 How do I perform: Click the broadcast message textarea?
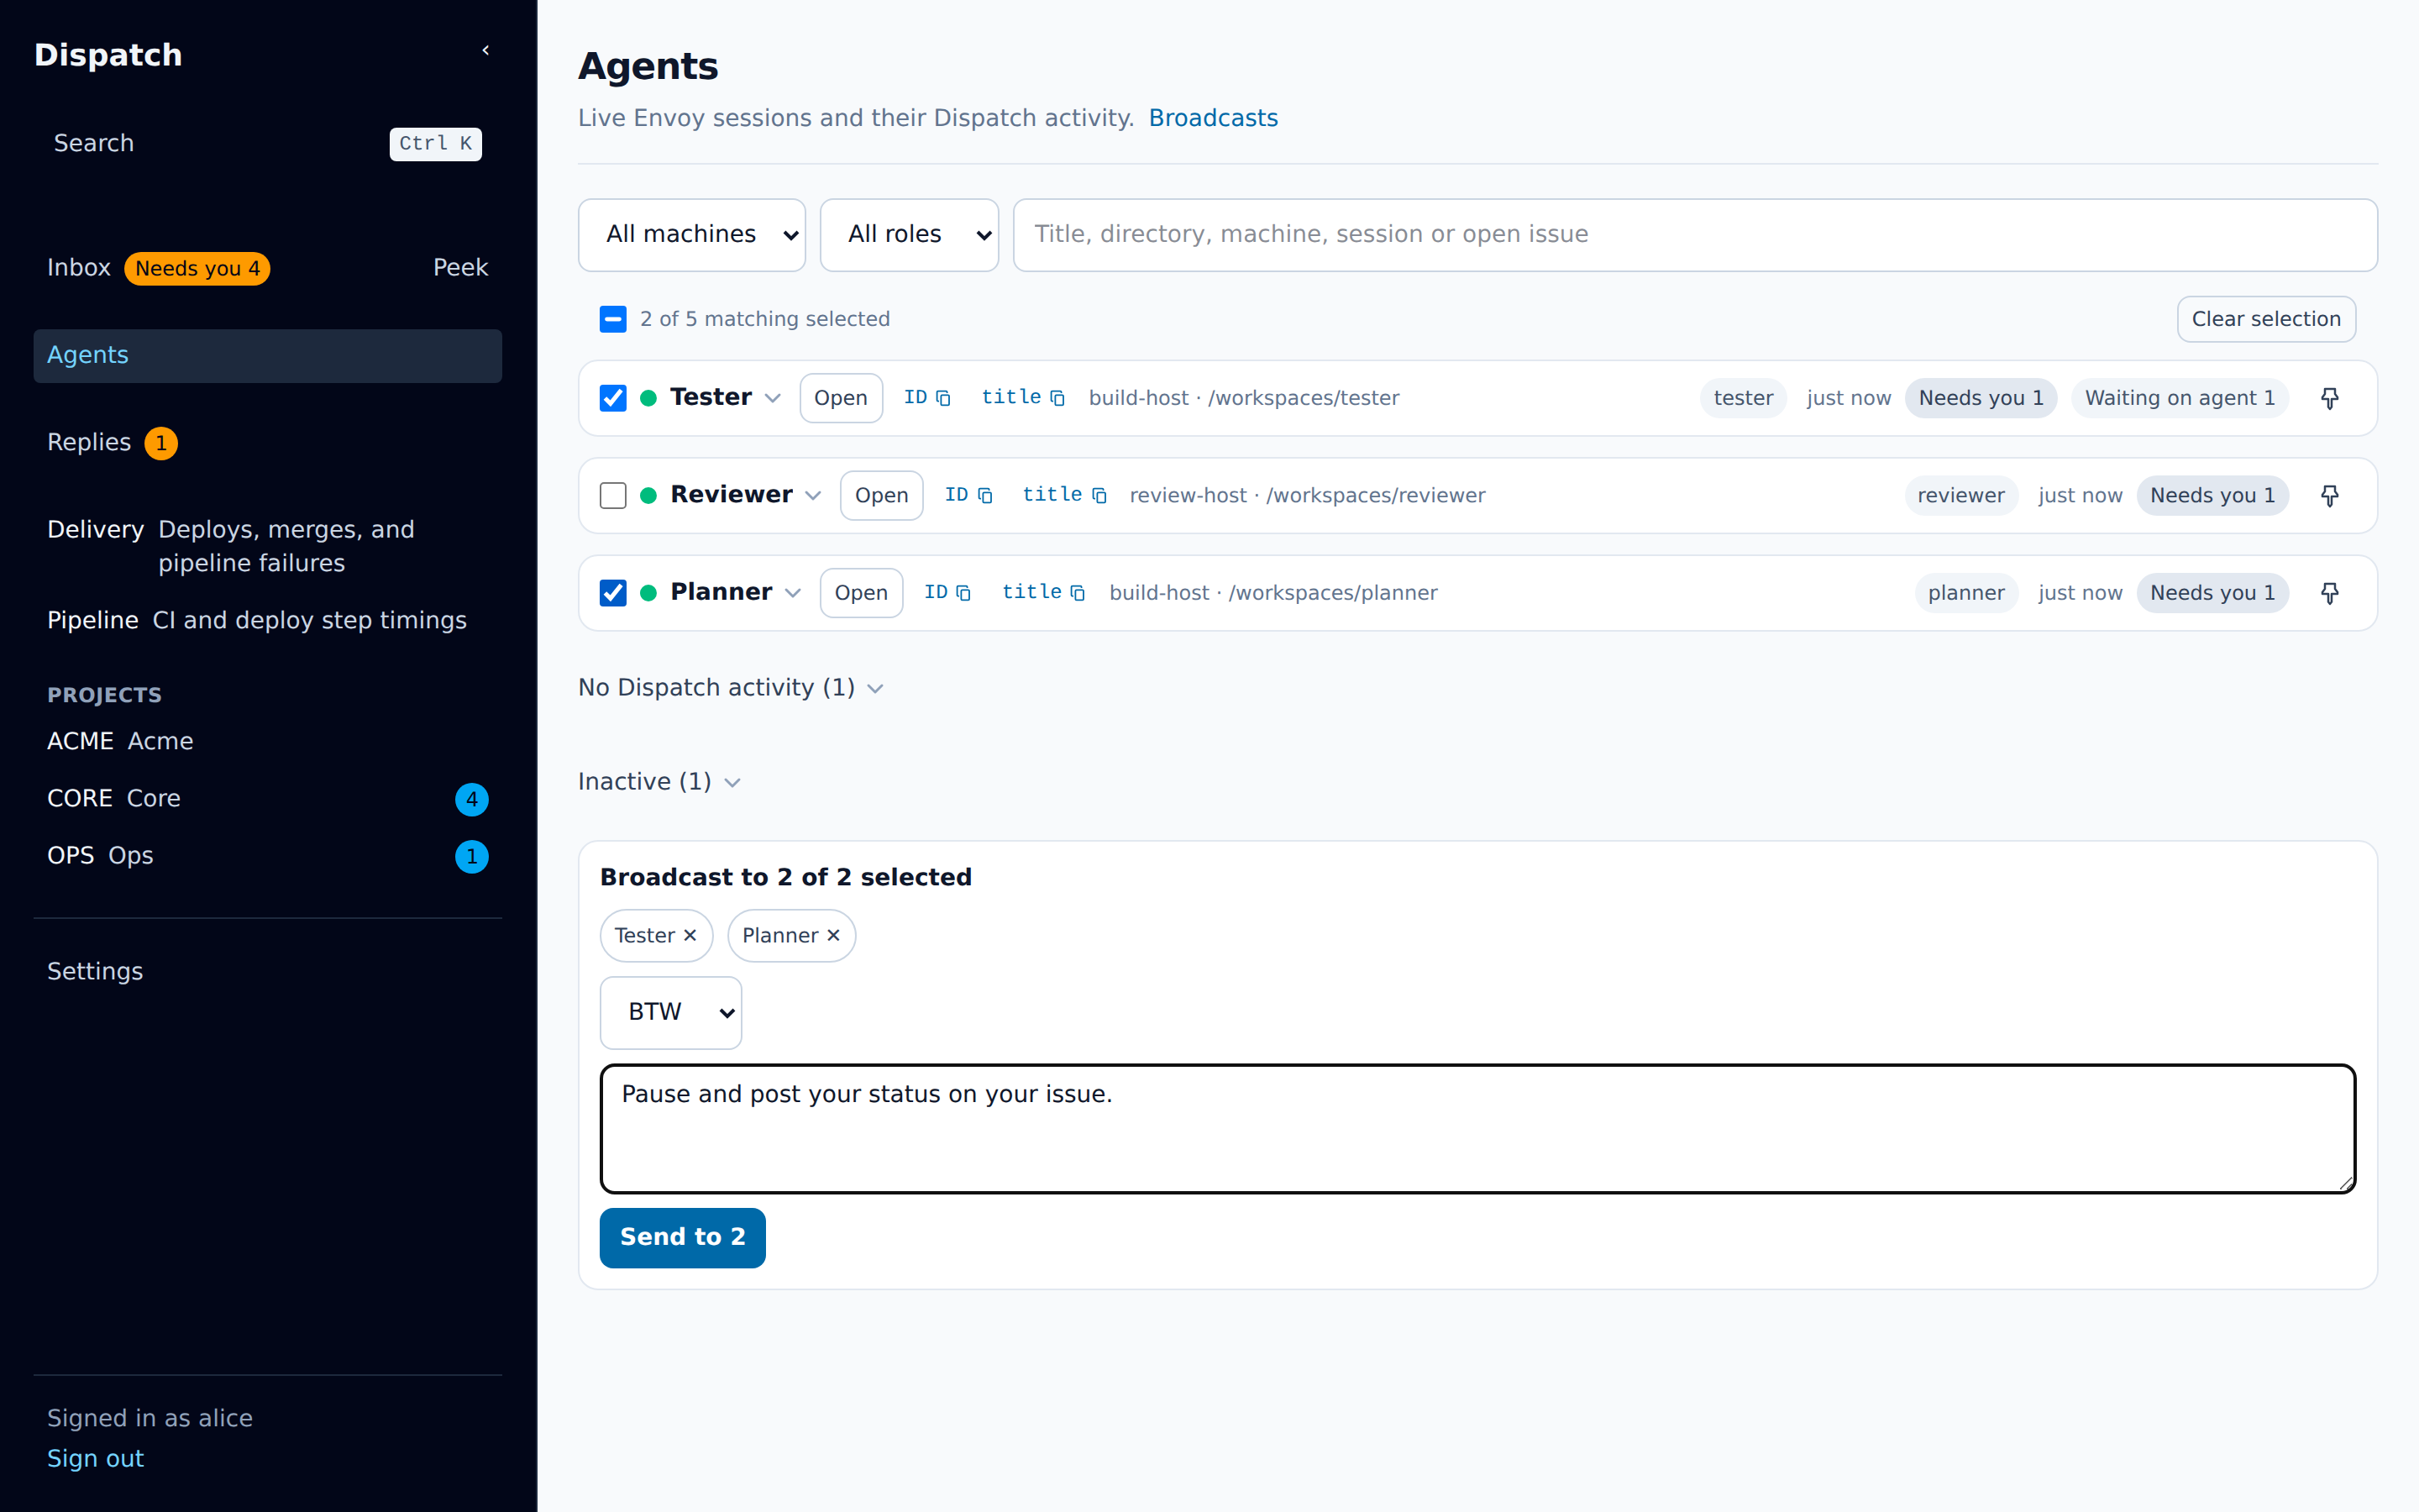pos(1477,1128)
